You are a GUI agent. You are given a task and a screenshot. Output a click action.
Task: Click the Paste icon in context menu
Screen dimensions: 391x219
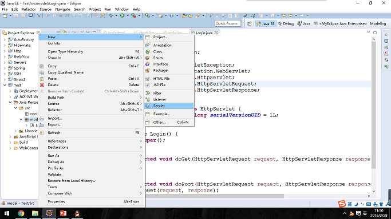[42, 79]
